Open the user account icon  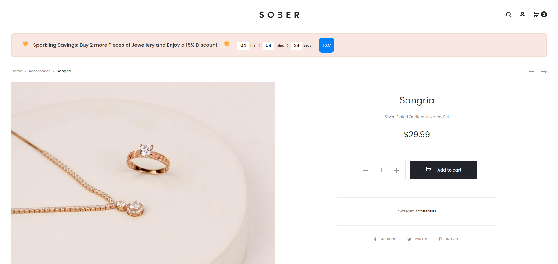[x=523, y=15]
